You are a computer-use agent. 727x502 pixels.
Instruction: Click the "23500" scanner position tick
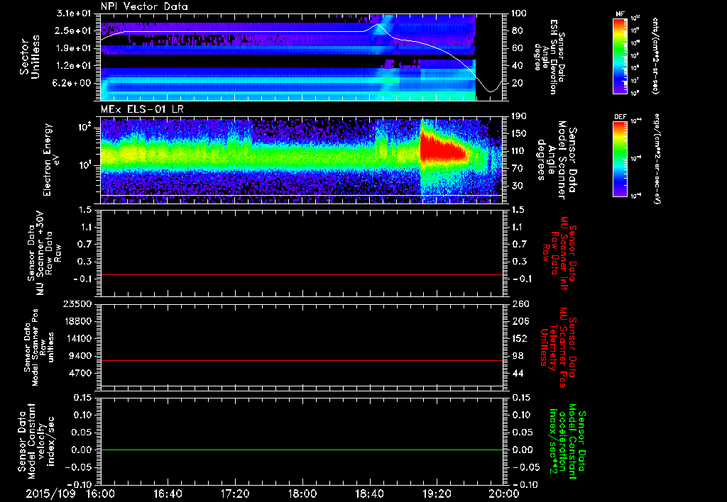click(x=78, y=303)
